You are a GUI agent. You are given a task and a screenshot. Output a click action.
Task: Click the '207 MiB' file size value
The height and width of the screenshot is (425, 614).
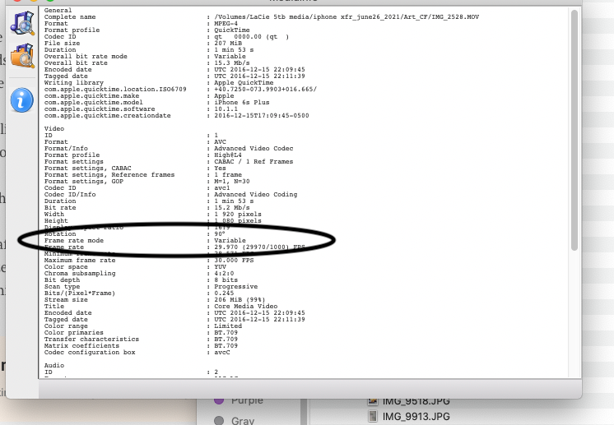coord(227,43)
